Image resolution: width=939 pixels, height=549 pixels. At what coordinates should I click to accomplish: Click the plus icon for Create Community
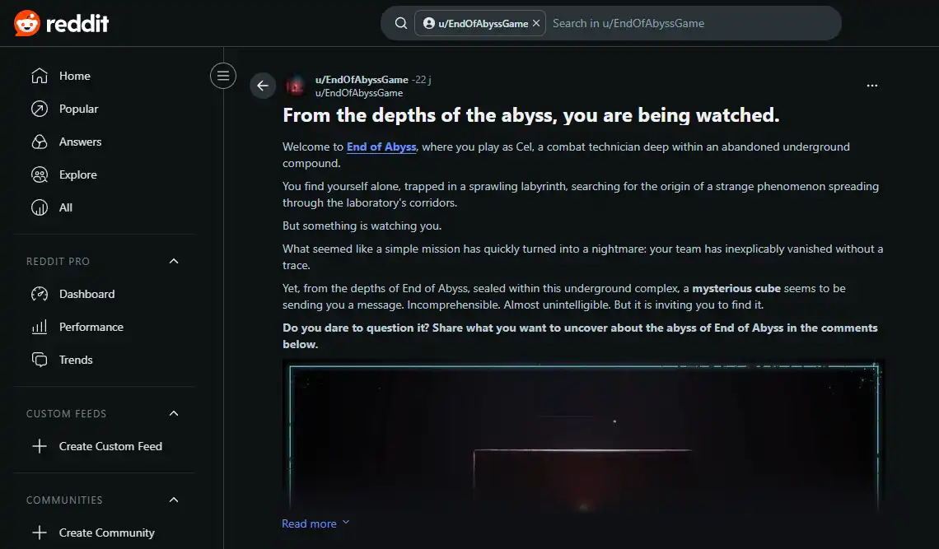pyautogui.click(x=40, y=533)
